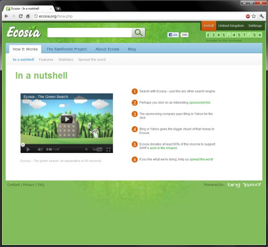268x247 pixels.
Task: Click the address bar showing ecosia.org/how.php
Action: (138, 16)
